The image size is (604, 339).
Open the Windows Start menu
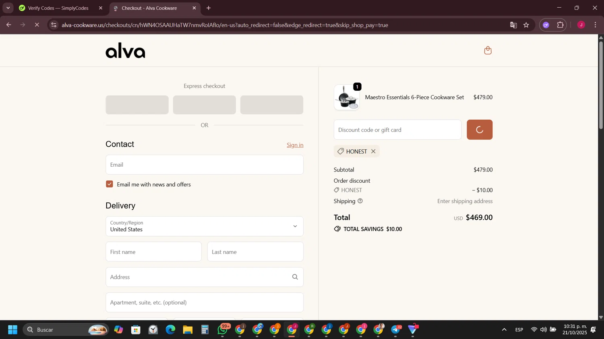[x=12, y=330]
